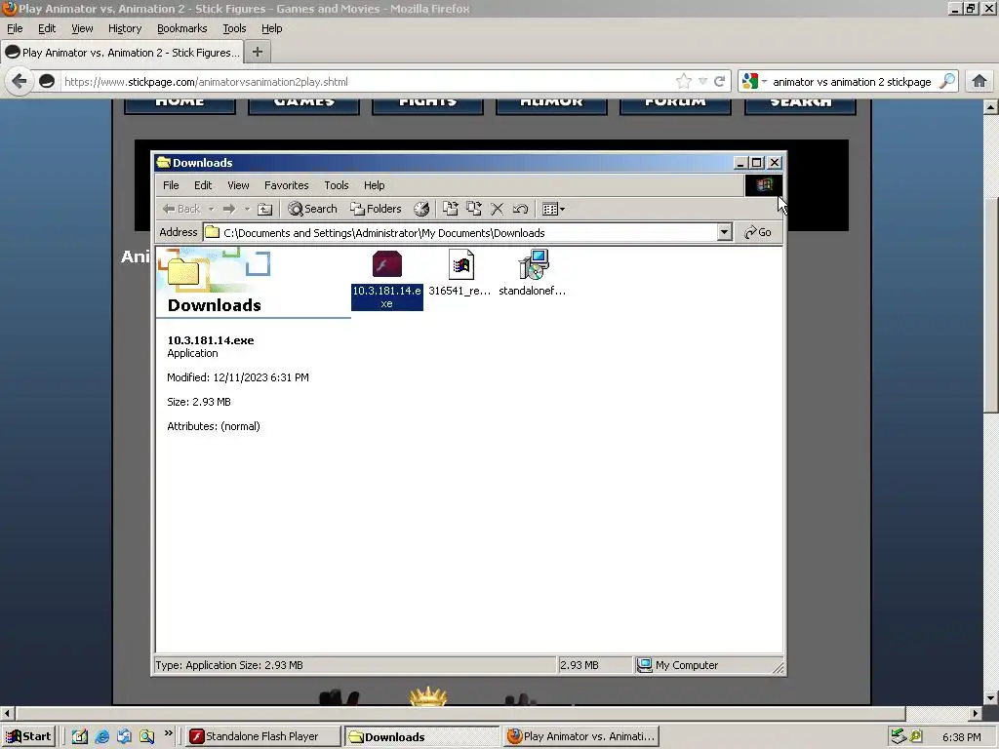This screenshot has width=999, height=749.
Task: Click the SEARCH nav button on Stickpage
Action: coord(800,105)
